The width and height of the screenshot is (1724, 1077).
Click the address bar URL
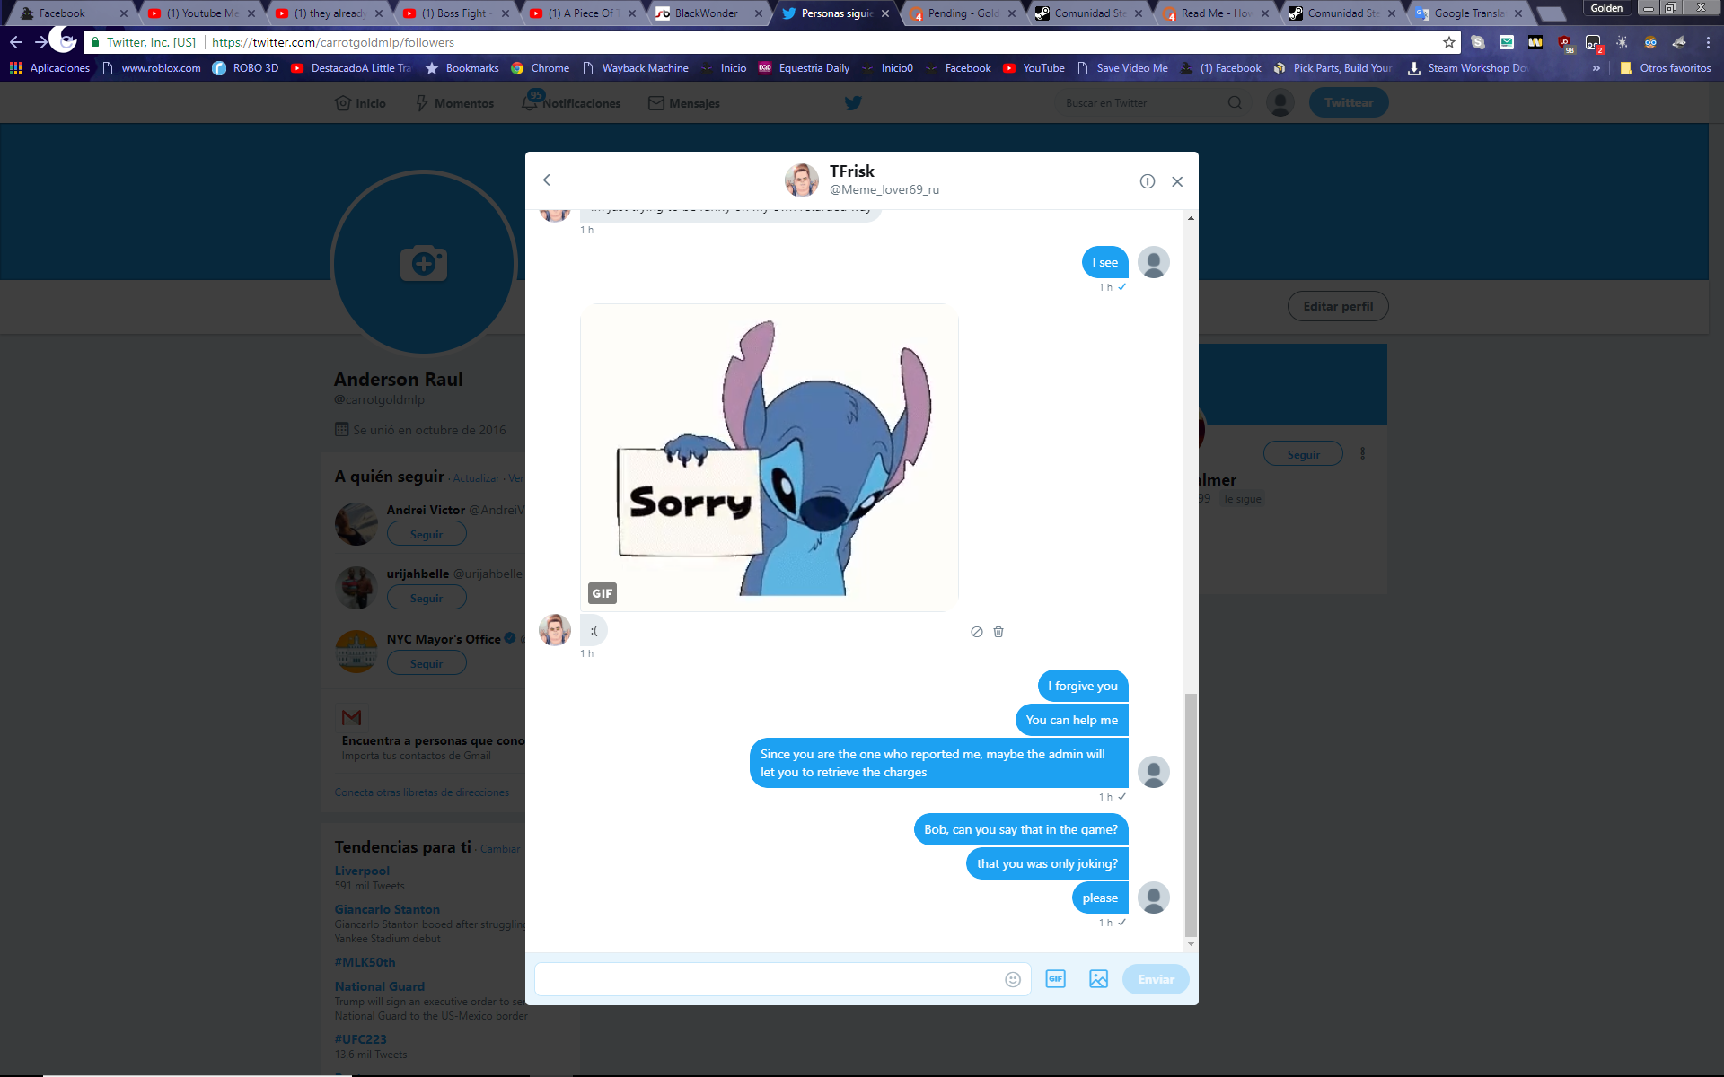coord(333,42)
